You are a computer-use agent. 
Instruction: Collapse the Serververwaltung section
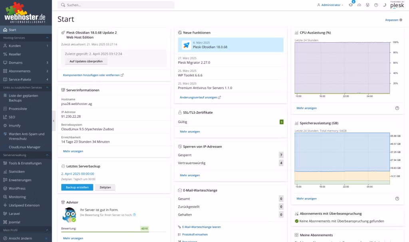click(x=47, y=155)
